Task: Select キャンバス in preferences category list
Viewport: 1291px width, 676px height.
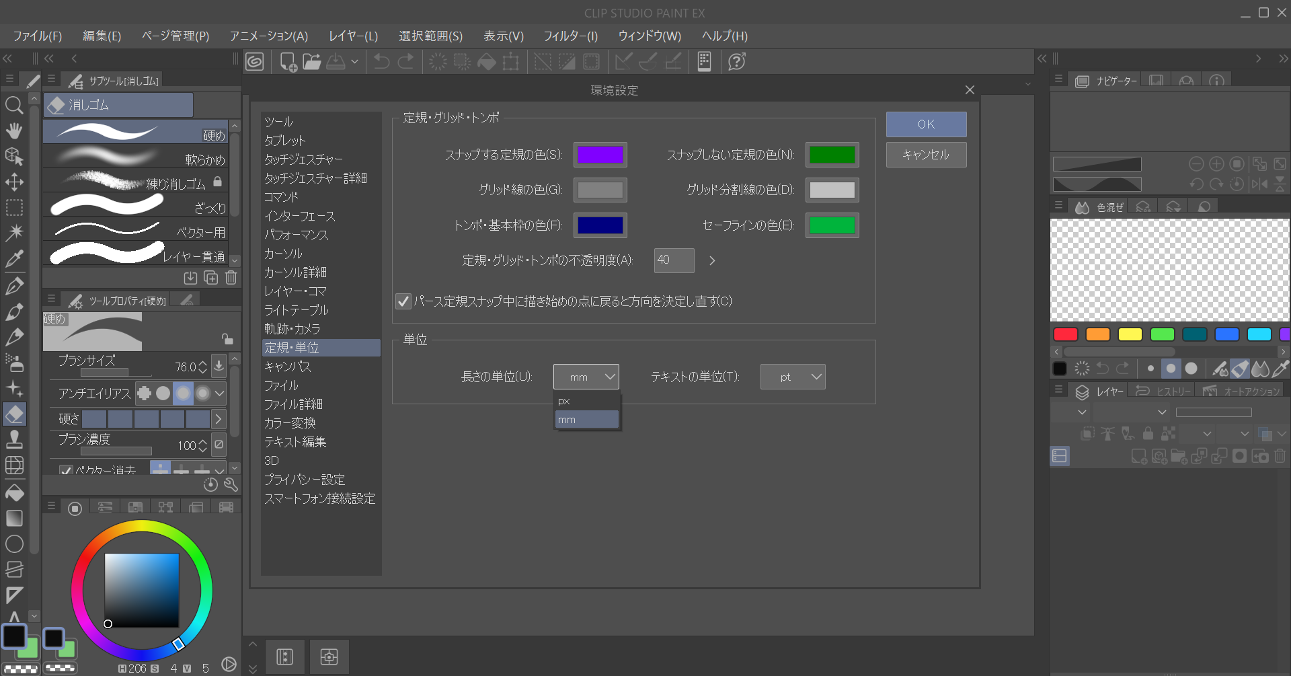Action: click(288, 367)
